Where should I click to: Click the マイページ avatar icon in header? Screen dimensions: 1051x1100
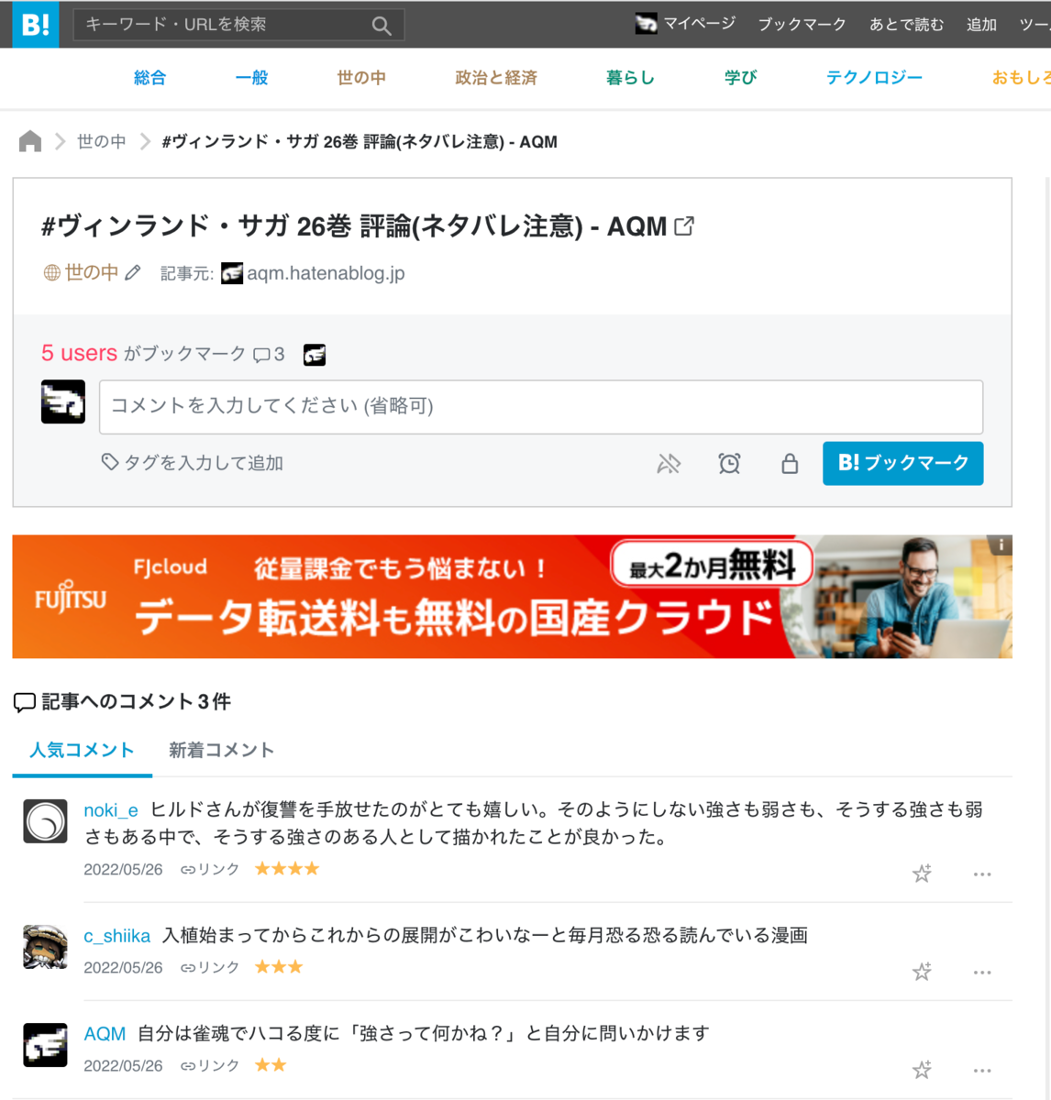tap(647, 24)
